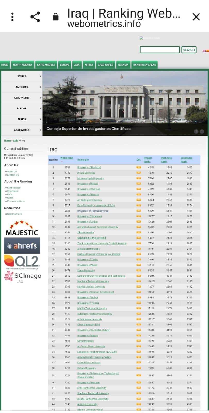The image size is (209, 413).
Task: Follow the Asia breadcrumb link
Action: point(15,141)
